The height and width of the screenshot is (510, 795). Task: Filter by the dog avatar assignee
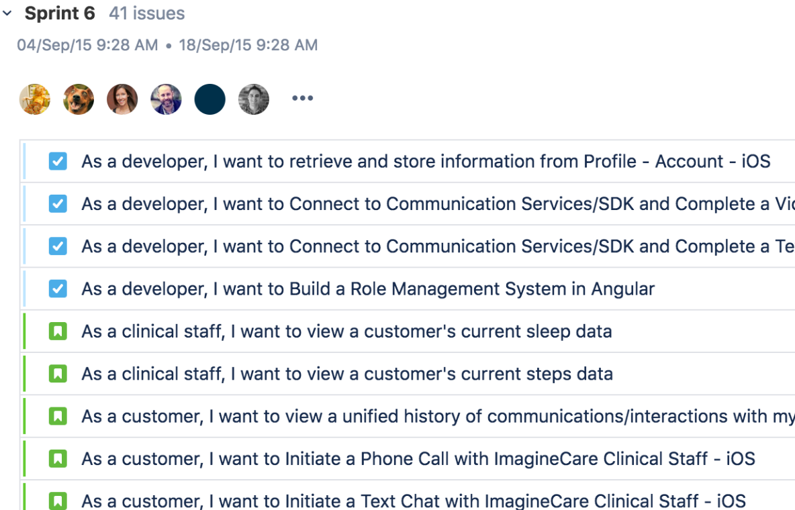(79, 99)
